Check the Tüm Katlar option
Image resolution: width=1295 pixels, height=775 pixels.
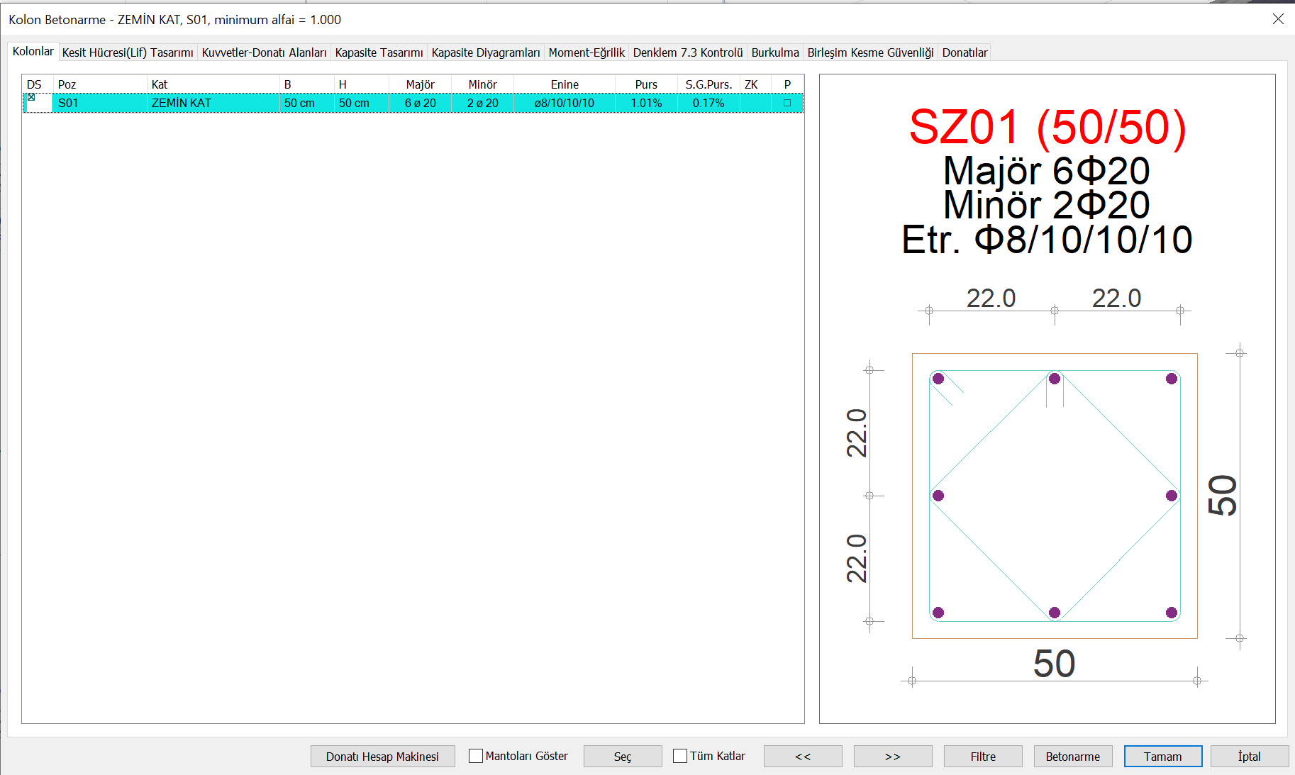click(x=680, y=756)
